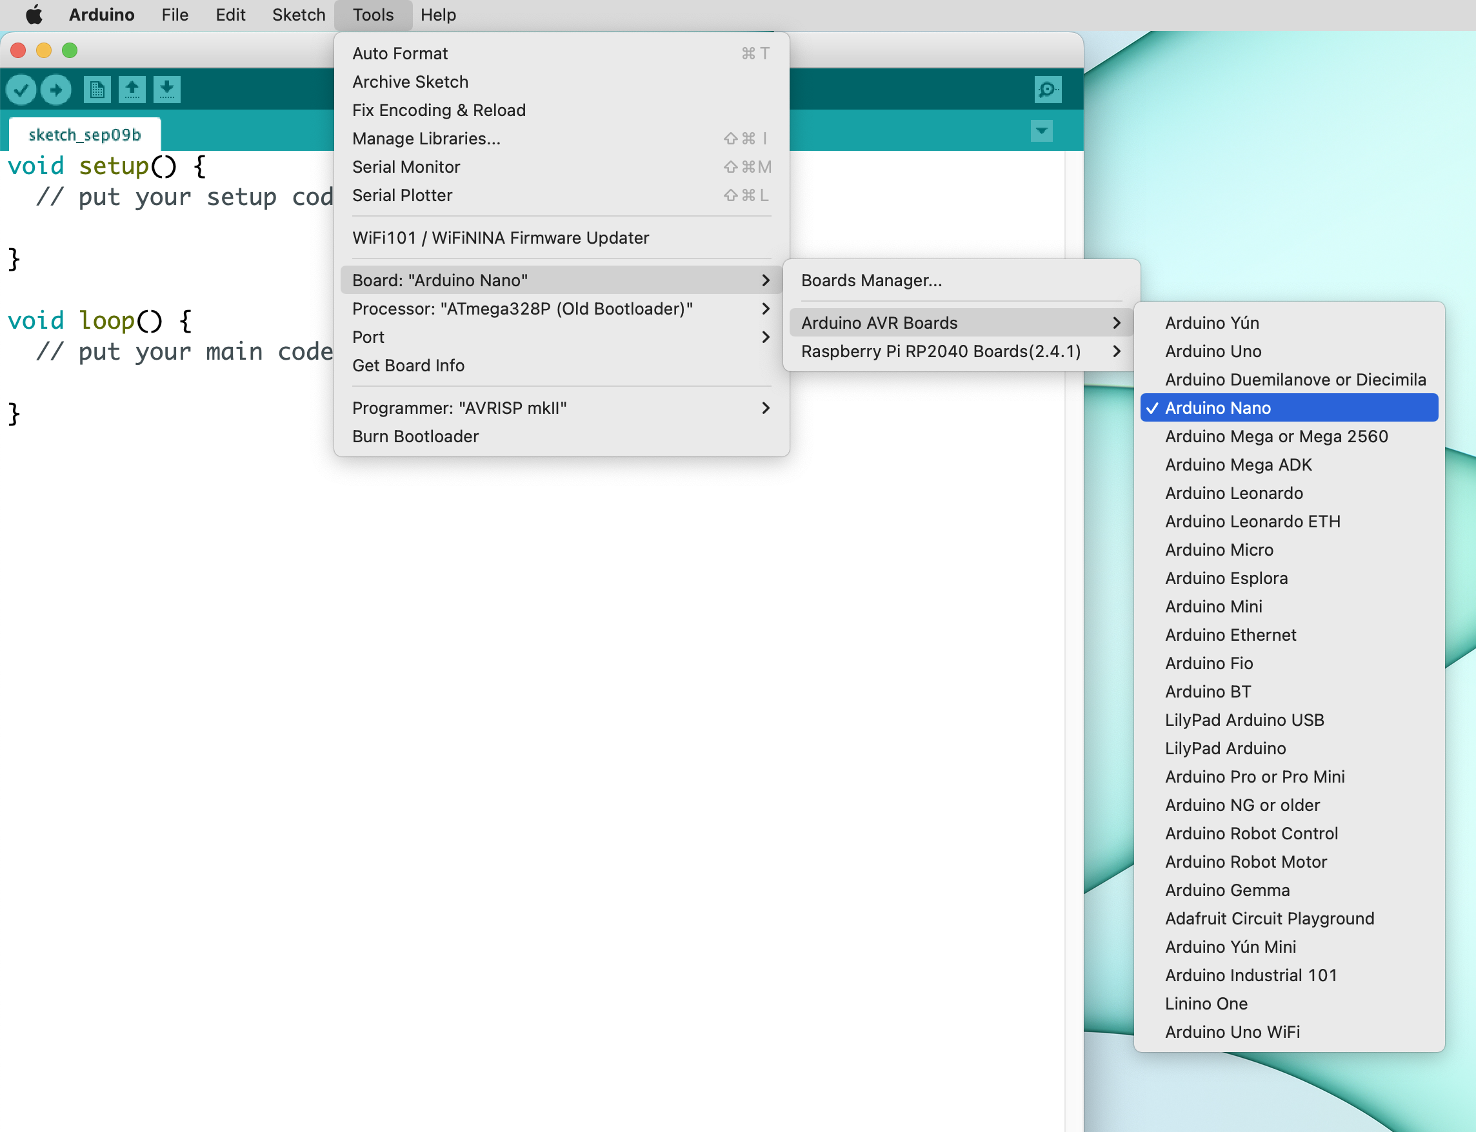Open Serial Monitor from Tools menu
Image resolution: width=1476 pixels, height=1132 pixels.
(562, 166)
